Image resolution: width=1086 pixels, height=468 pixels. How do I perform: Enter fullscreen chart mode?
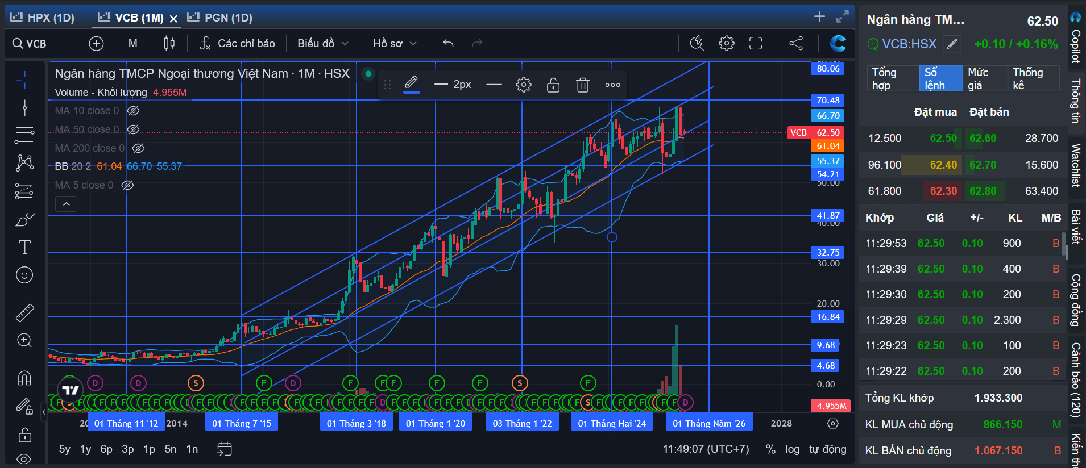(756, 43)
